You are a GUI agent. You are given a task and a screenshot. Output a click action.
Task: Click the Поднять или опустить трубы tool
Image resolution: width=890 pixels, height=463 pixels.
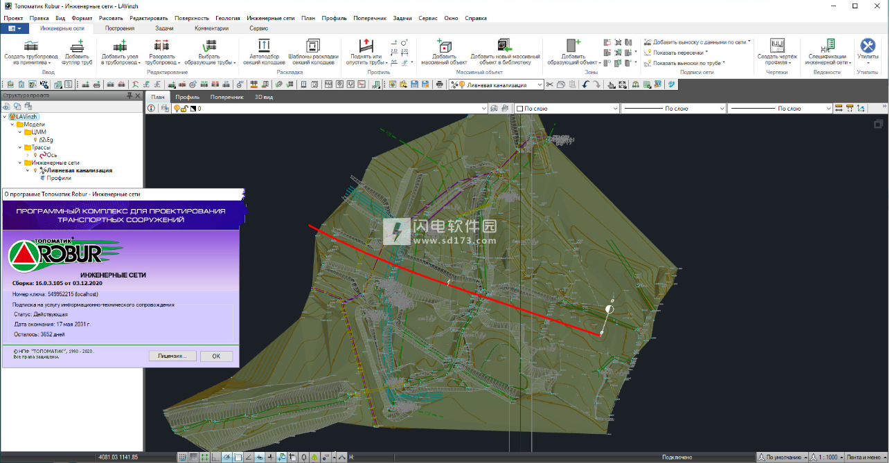366,52
